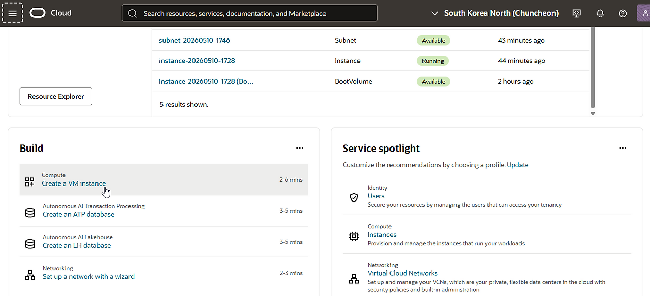Click the resource list scrollbar down arrow
The height and width of the screenshot is (296, 650).
pos(593,114)
